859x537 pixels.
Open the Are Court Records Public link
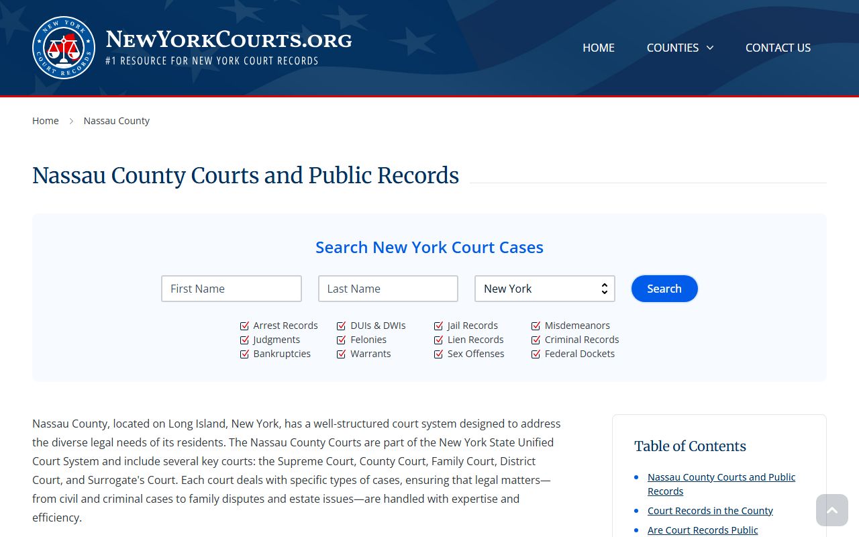(x=703, y=530)
